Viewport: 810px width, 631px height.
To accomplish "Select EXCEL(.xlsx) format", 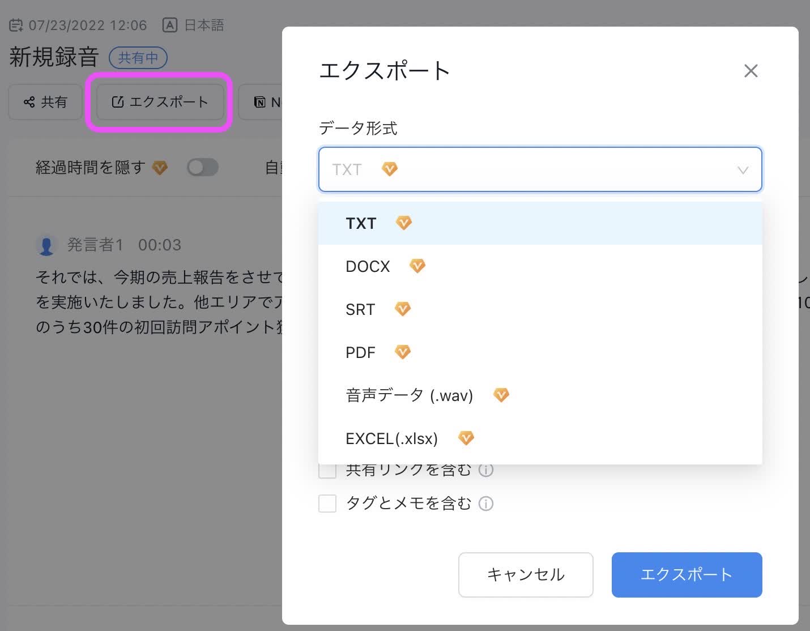I will (540, 438).
